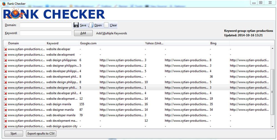277x140 pixels.
Task: Click Export results to CSV
Action: pyautogui.click(x=41, y=133)
